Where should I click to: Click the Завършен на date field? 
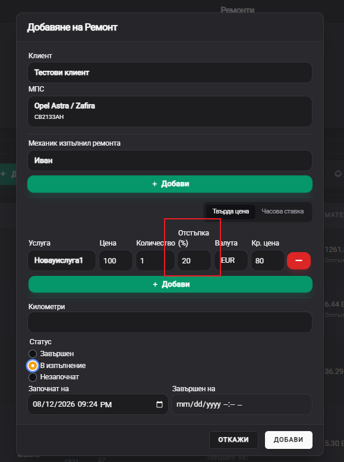click(242, 404)
